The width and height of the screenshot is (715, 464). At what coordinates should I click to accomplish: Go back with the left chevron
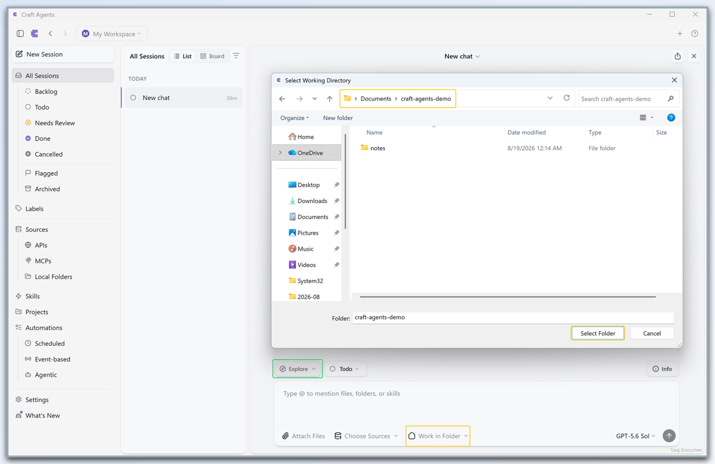[51, 34]
